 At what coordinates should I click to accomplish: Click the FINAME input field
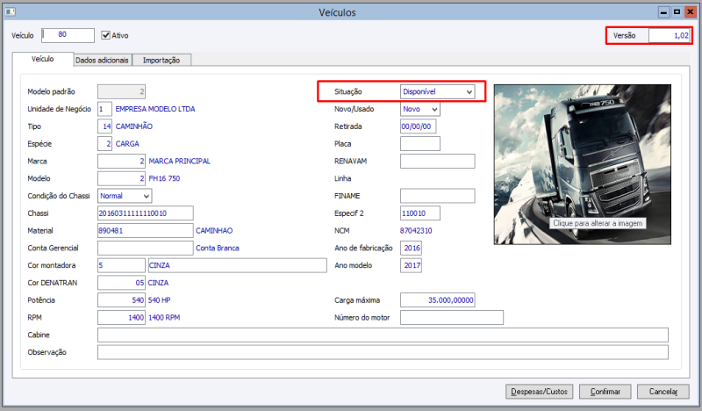coord(437,196)
